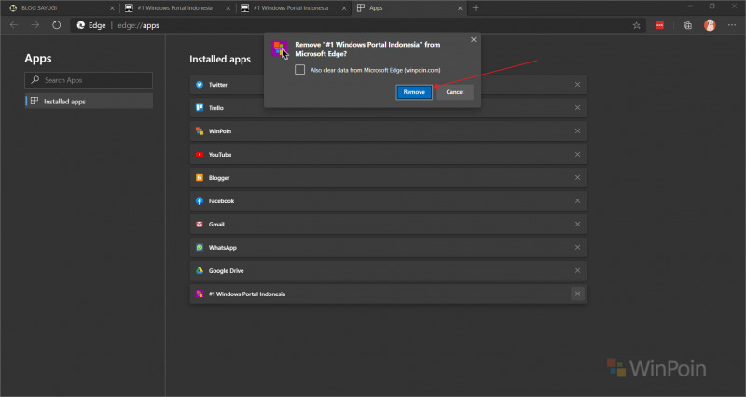
Task: Remove Trello app with its X icon
Action: (577, 108)
